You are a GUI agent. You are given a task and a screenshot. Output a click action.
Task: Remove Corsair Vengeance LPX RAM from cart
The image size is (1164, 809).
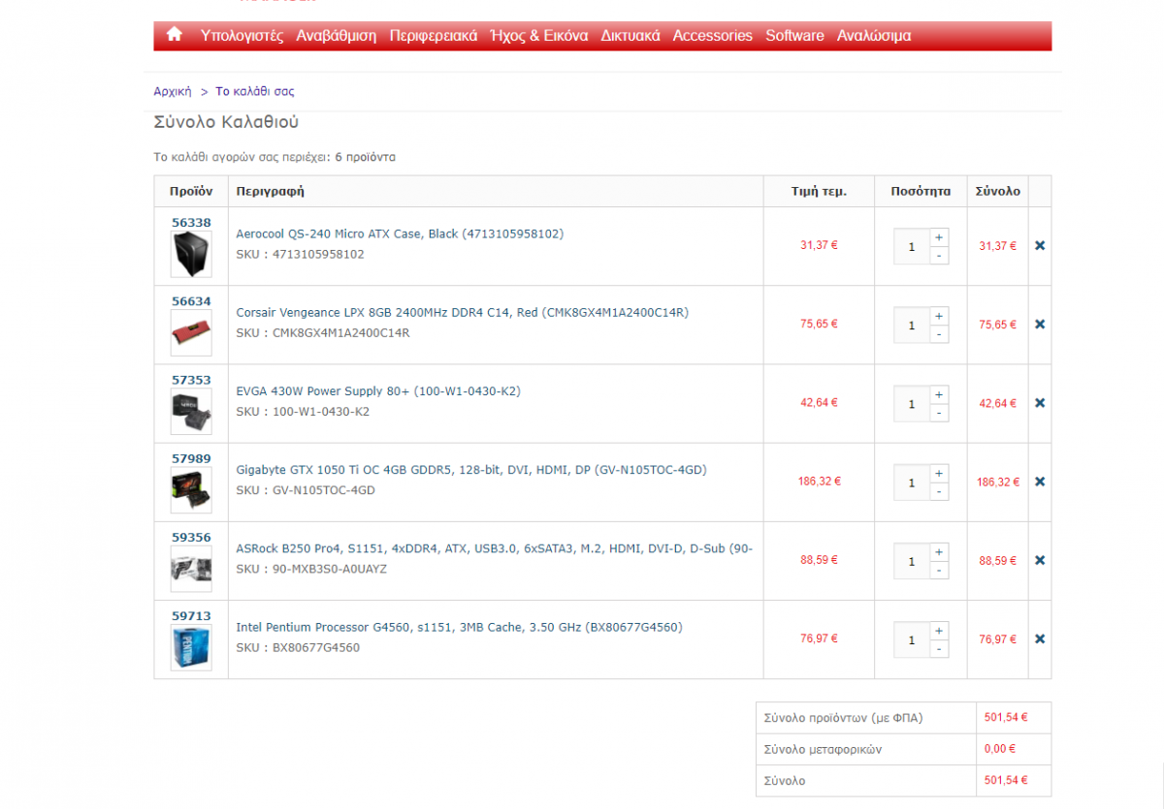point(1040,325)
